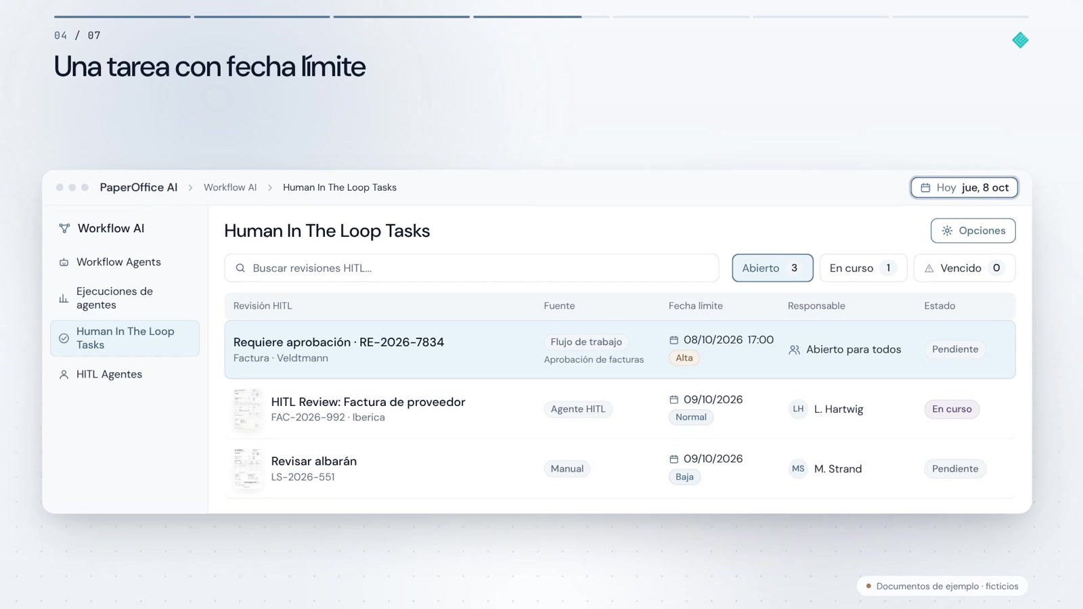Select the Abierto filter tab

click(x=772, y=269)
